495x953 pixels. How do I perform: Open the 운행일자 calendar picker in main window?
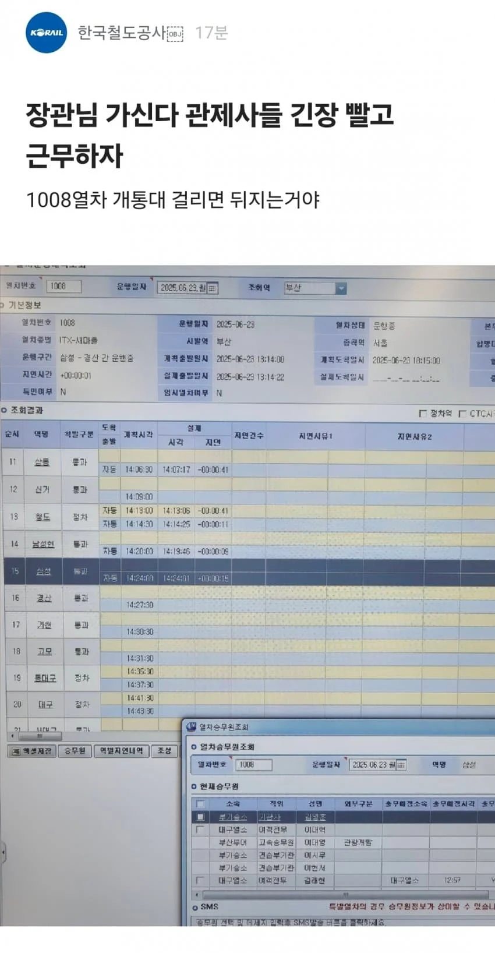coord(212,288)
